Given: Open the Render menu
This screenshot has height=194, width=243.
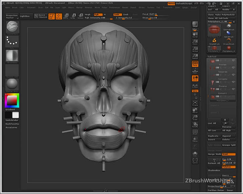Looking at the screenshot, I should click(x=125, y=7).
